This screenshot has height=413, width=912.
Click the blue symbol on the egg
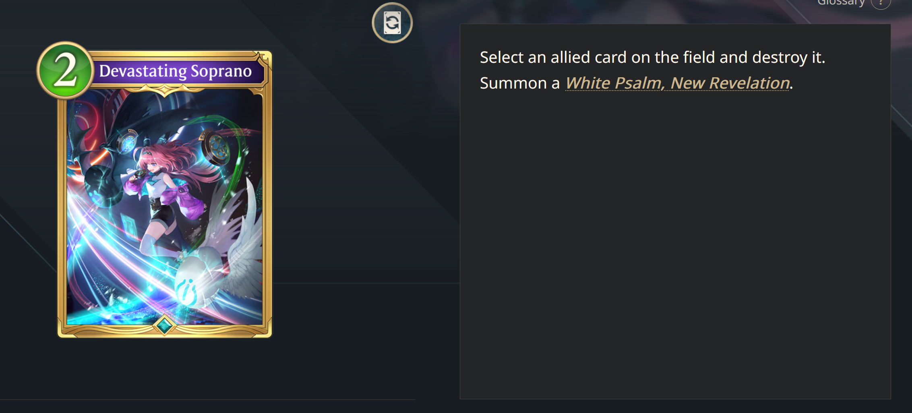tap(186, 291)
